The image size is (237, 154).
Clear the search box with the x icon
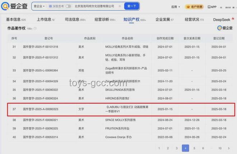coord(120,6)
